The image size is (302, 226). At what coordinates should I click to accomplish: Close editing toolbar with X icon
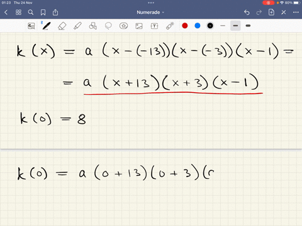[284, 13]
